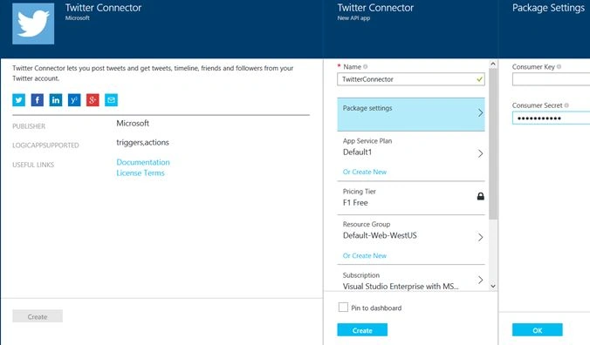Share via the Facebook icon
The height and width of the screenshot is (345, 590).
[x=38, y=100]
